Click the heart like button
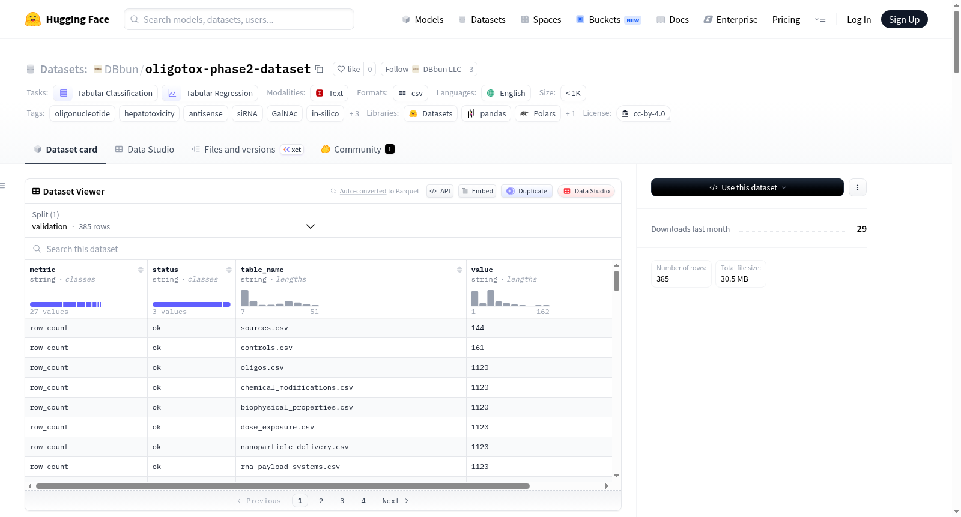 (x=348, y=69)
